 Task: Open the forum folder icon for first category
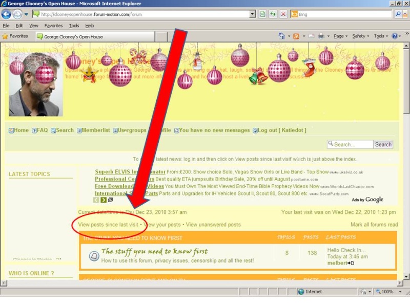coord(94,256)
